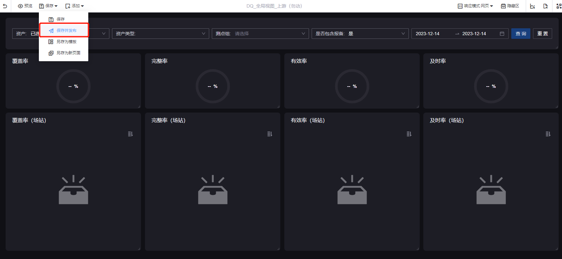Image resolution: width=562 pixels, height=259 pixels.
Task: Choose 保存并发布 menu entry
Action: tap(64, 30)
